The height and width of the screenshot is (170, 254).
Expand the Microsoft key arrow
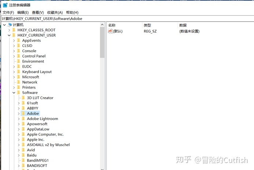click(x=14, y=77)
